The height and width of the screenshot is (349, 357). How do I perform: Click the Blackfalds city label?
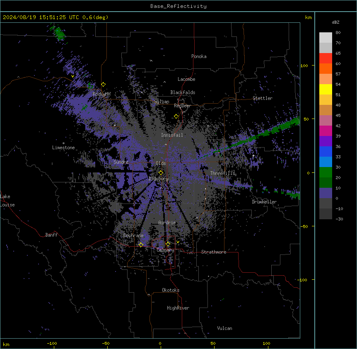point(183,92)
